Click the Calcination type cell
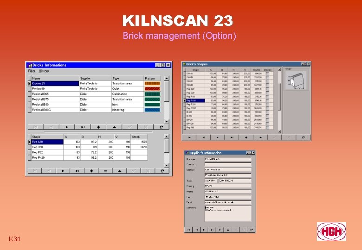362x250 pixels. click(x=128, y=94)
